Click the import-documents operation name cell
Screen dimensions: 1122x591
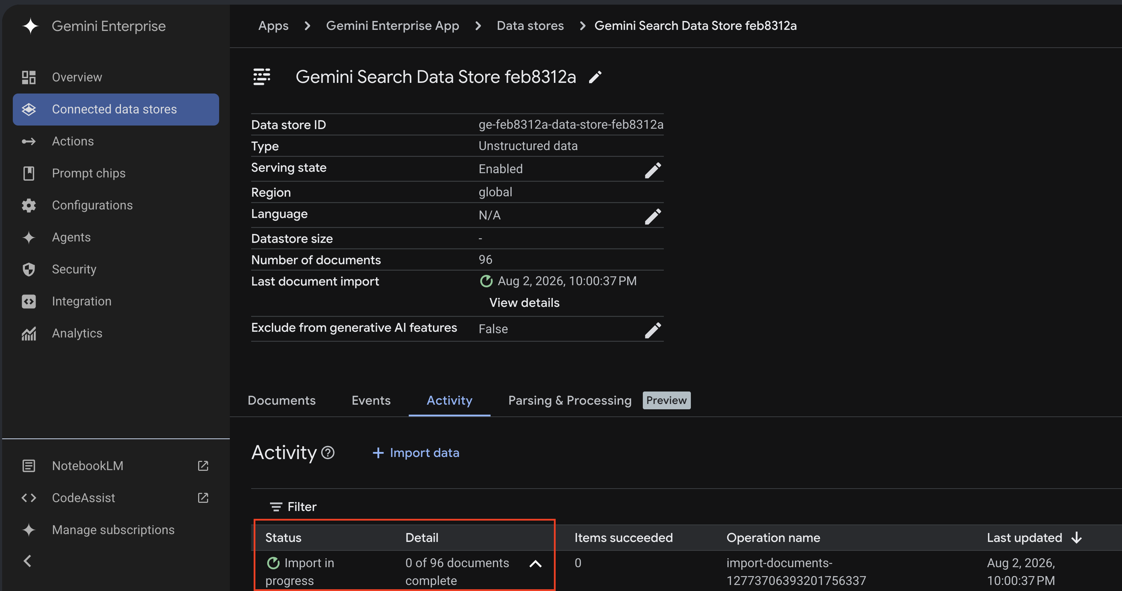796,572
